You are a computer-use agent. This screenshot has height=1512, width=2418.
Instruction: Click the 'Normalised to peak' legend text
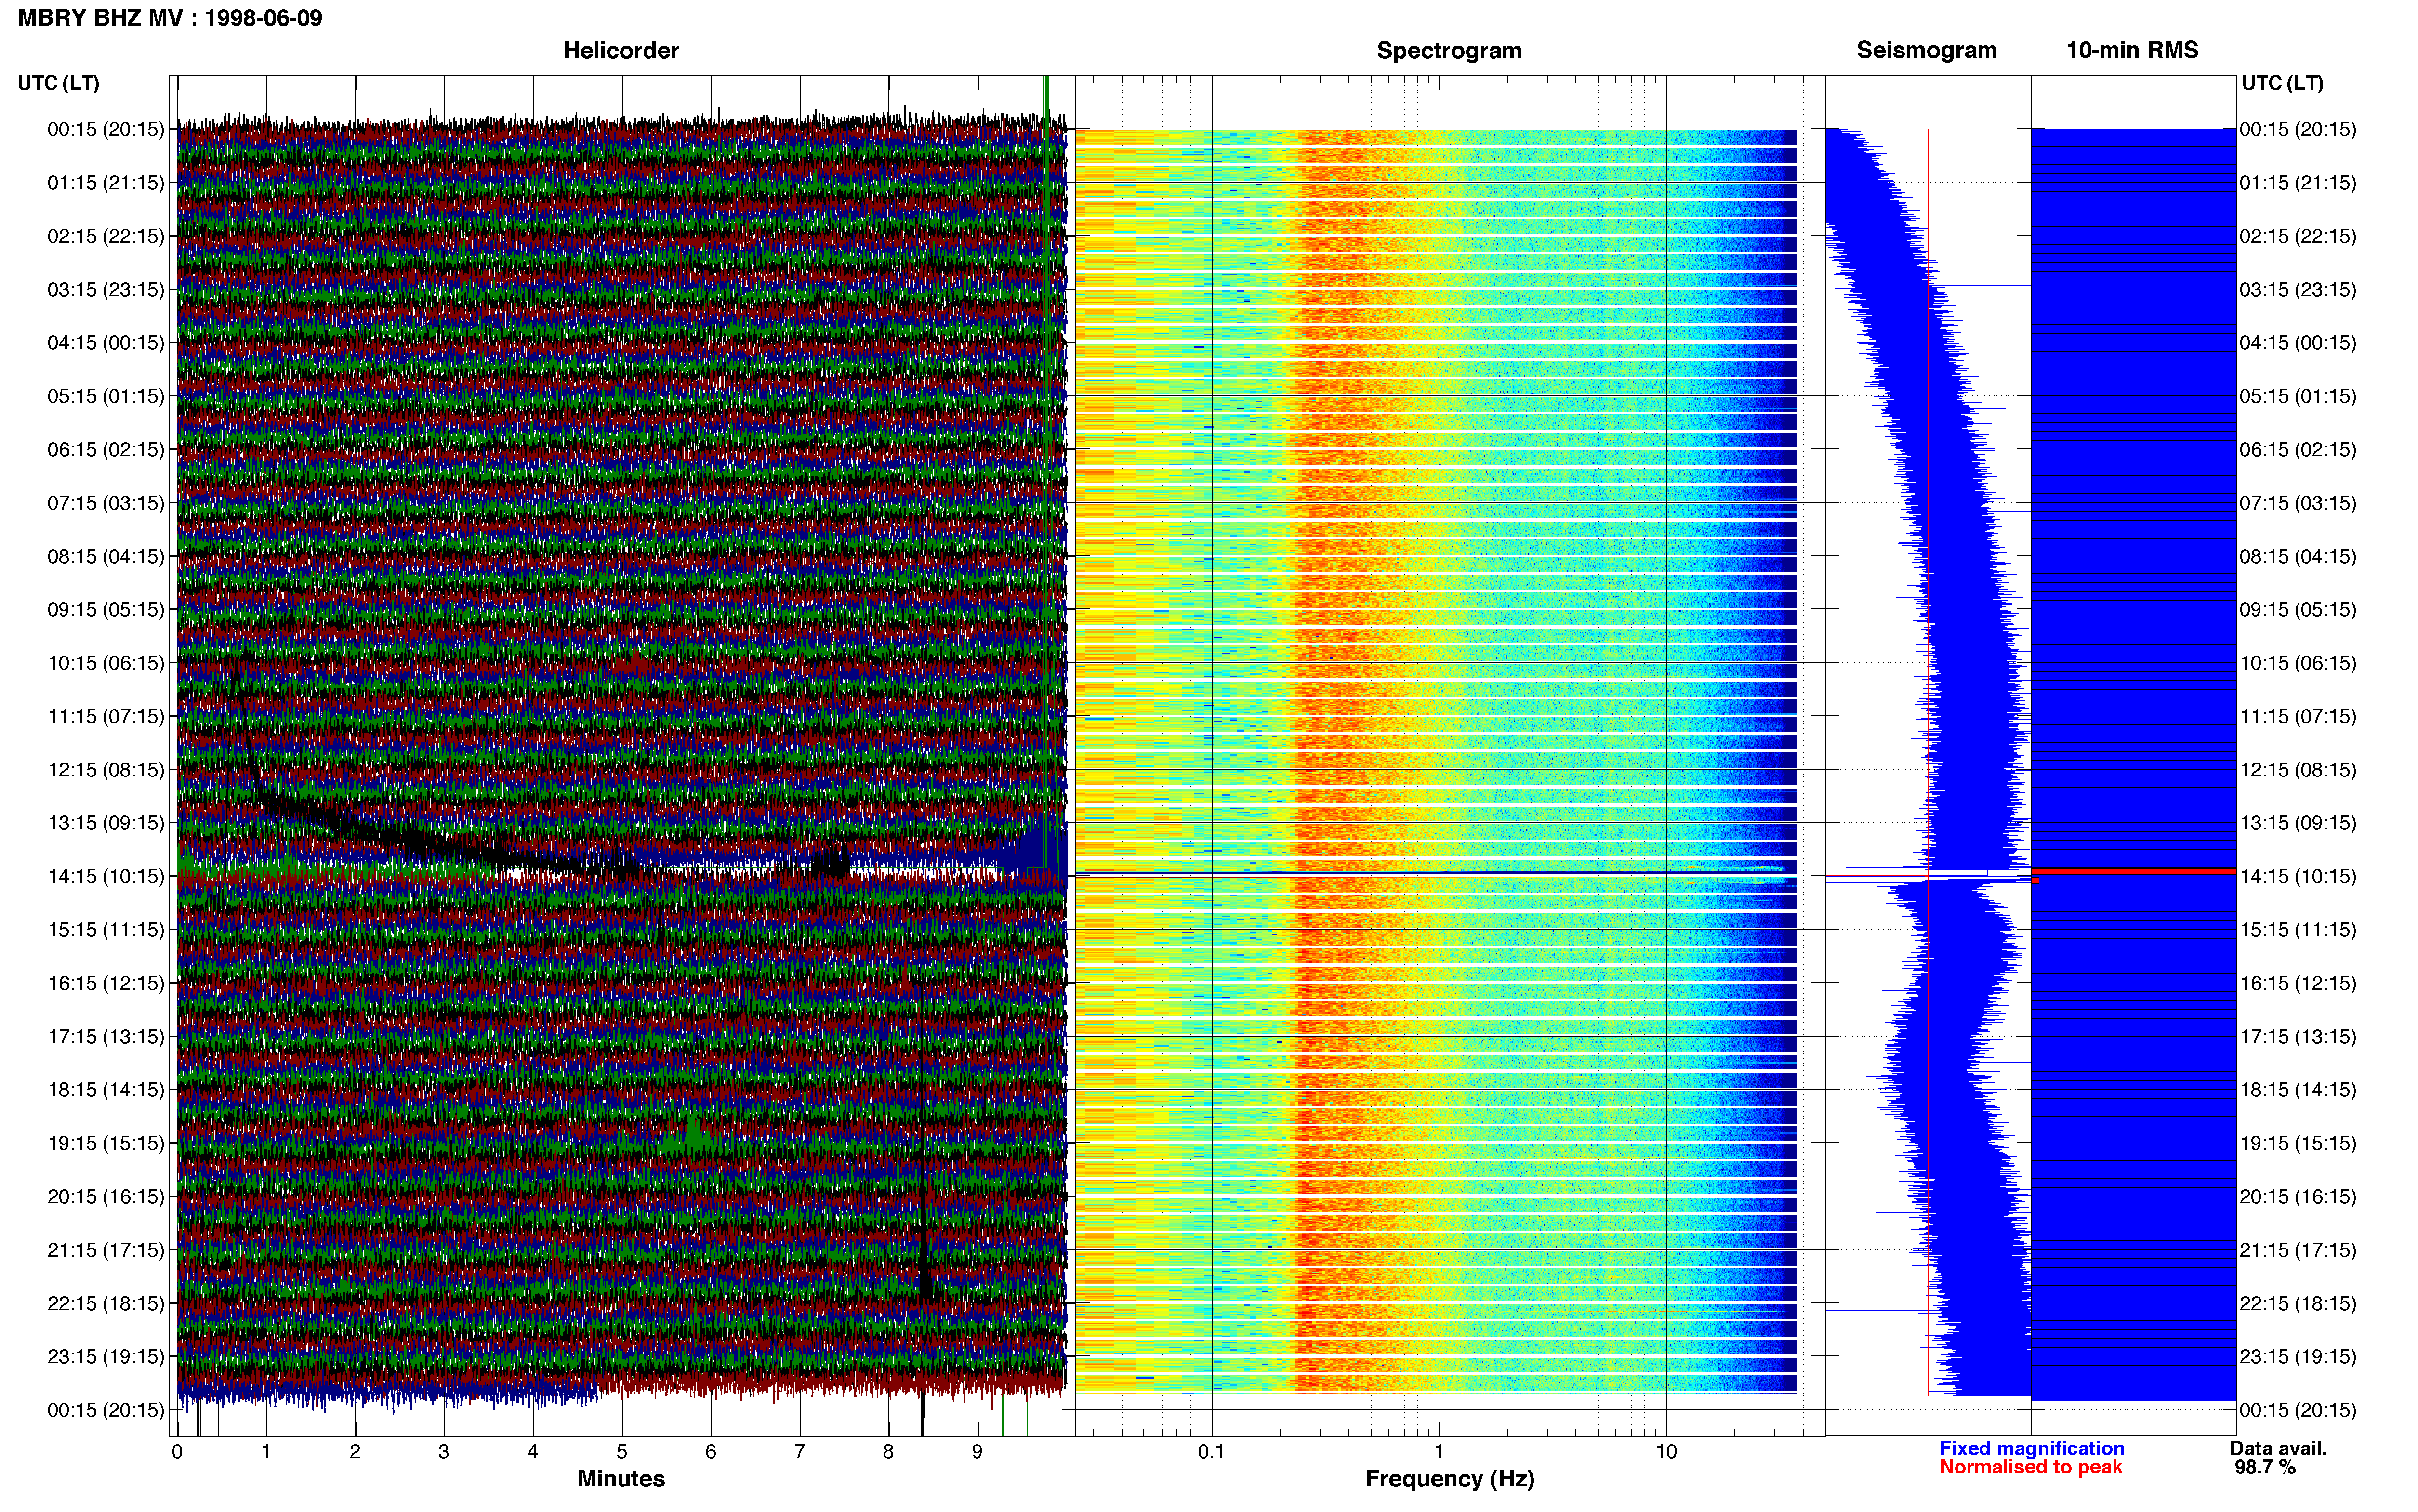tap(2030, 1467)
